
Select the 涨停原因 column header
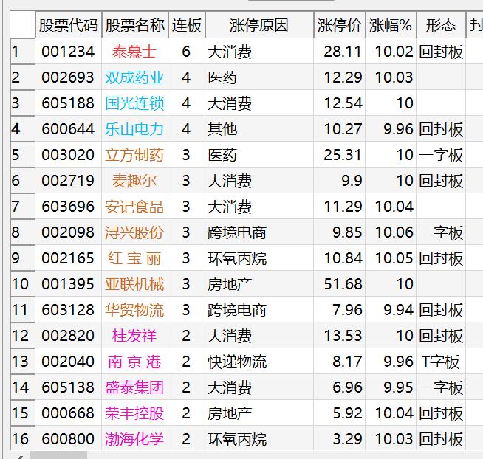click(x=259, y=25)
